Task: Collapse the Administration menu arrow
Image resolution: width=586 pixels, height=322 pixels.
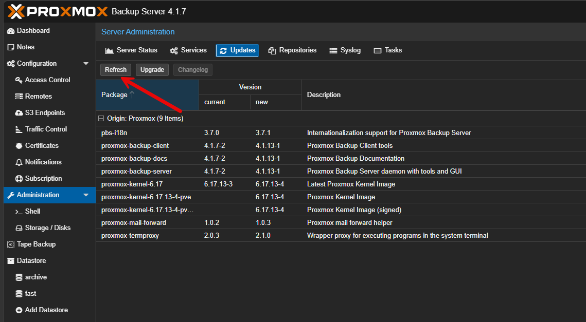Action: coord(86,195)
